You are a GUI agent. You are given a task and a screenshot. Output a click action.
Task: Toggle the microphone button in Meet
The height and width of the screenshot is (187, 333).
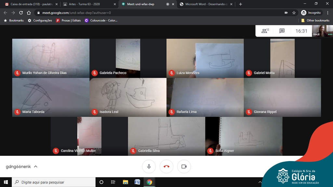[149, 167]
